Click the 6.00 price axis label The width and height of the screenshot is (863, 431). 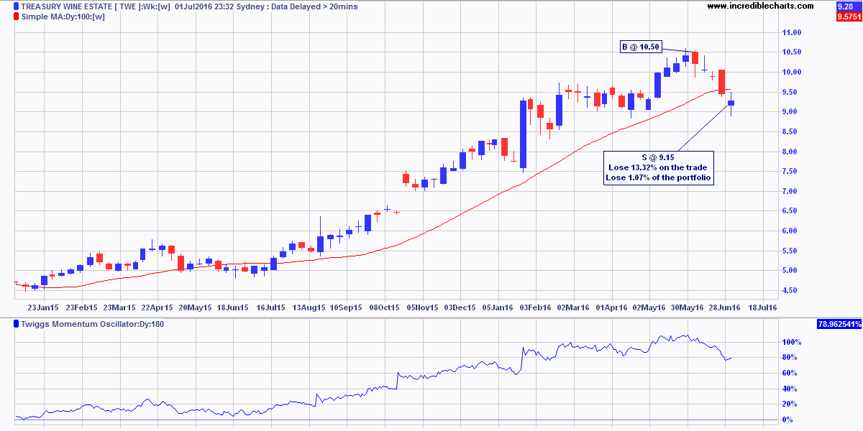[791, 231]
